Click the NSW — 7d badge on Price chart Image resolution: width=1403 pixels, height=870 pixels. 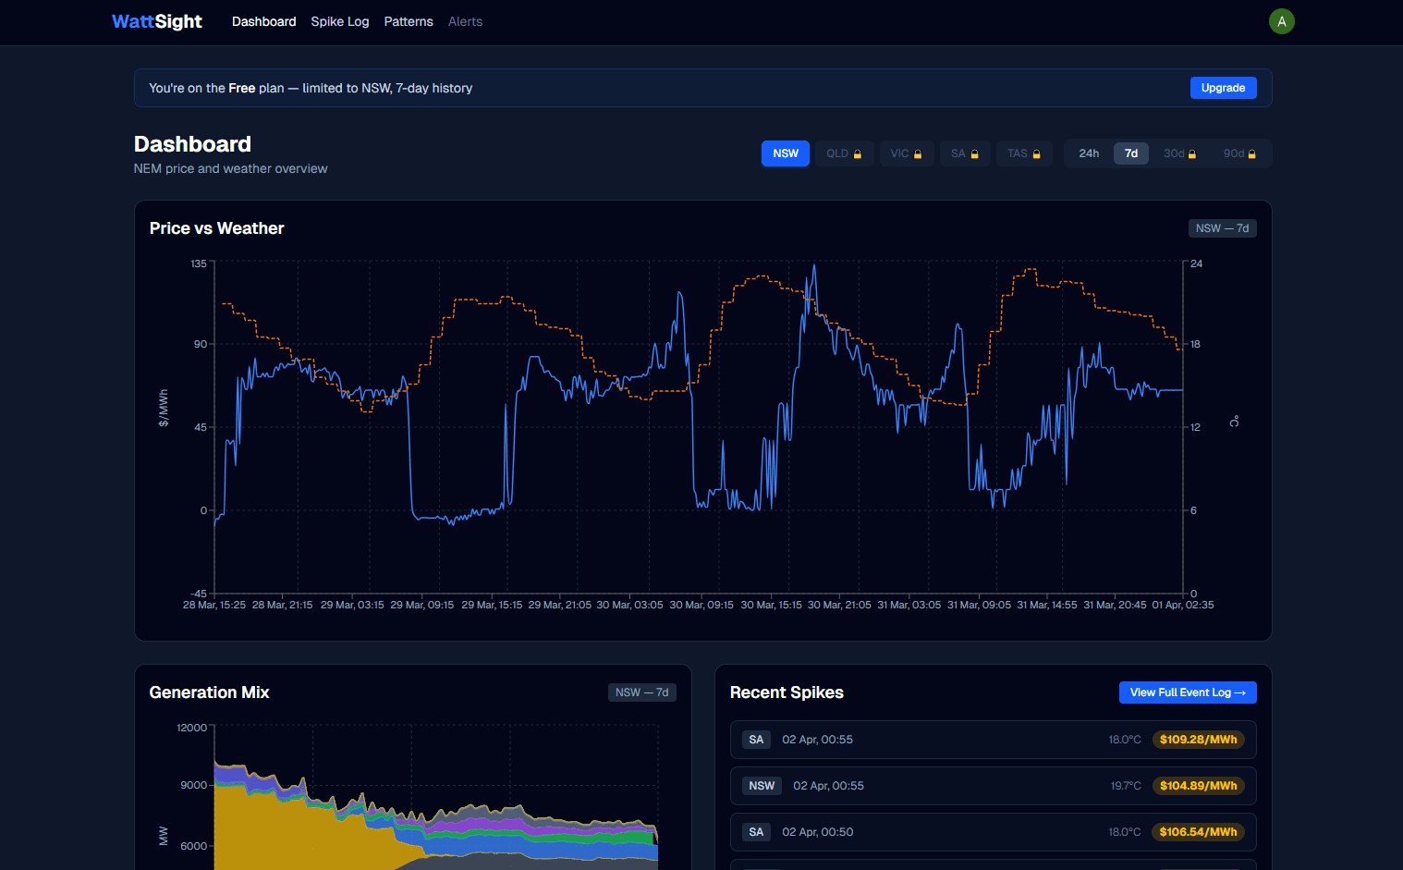click(1222, 228)
